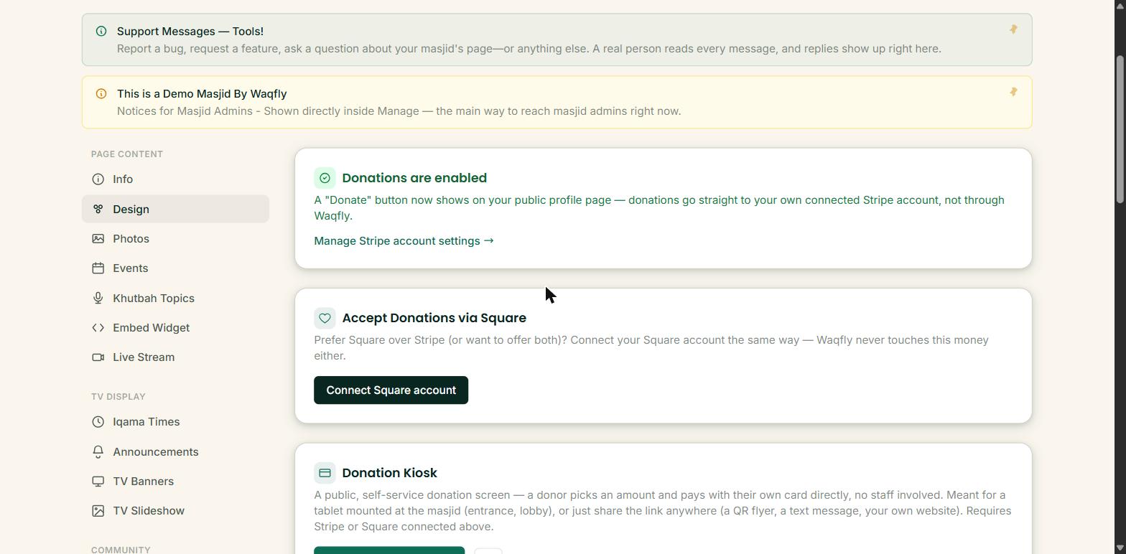This screenshot has width=1126, height=554.
Task: Click the Events calendar icon
Action: [x=98, y=268]
